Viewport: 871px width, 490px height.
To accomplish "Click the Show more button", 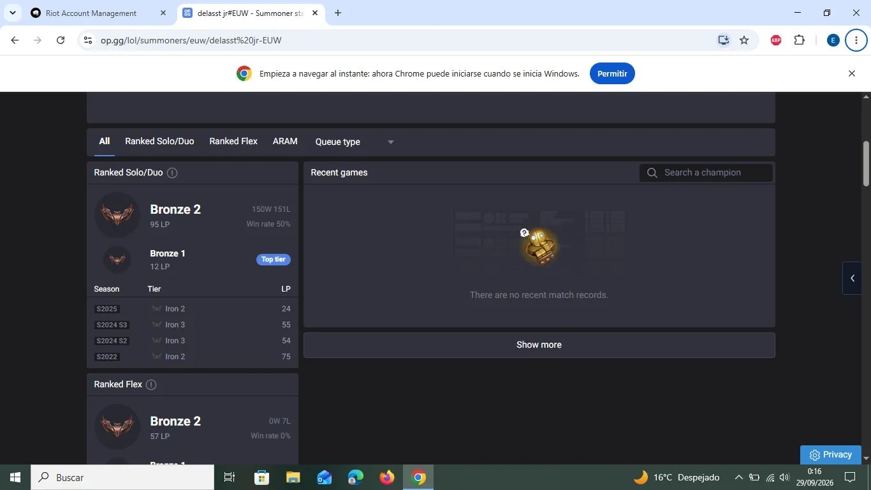I will [x=539, y=345].
